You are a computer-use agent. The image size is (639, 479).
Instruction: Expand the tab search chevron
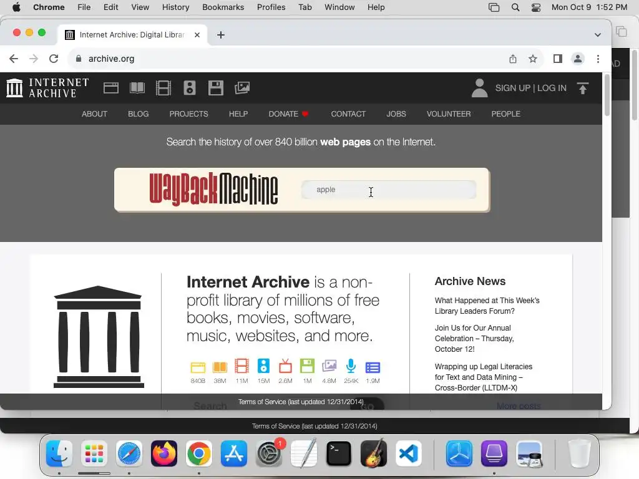click(x=597, y=35)
